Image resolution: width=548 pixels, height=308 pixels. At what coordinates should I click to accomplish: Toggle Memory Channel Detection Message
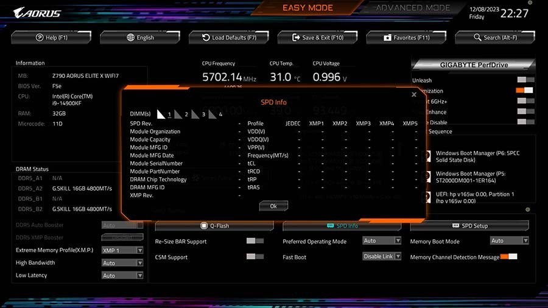(x=508, y=256)
